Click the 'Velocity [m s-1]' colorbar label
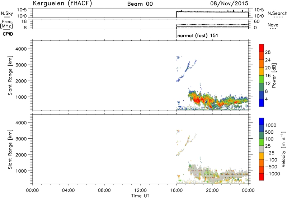287x198 pixels. [283, 149]
